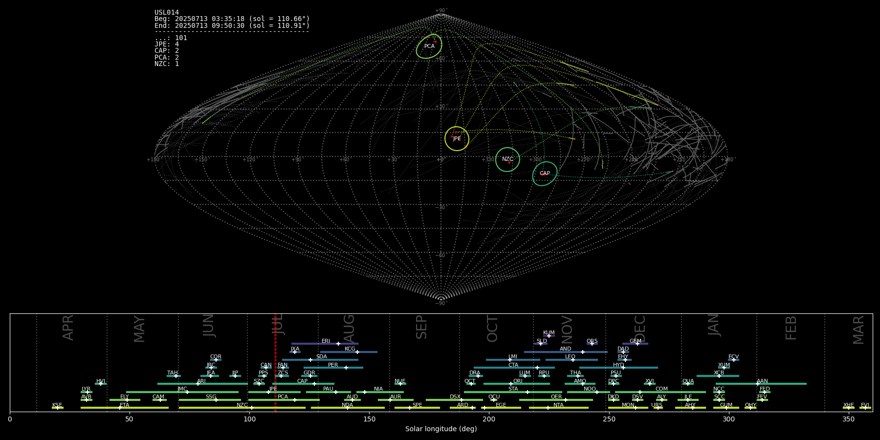880x440 pixels.
Task: Click the URS shower label in timeline
Action: [657, 405]
